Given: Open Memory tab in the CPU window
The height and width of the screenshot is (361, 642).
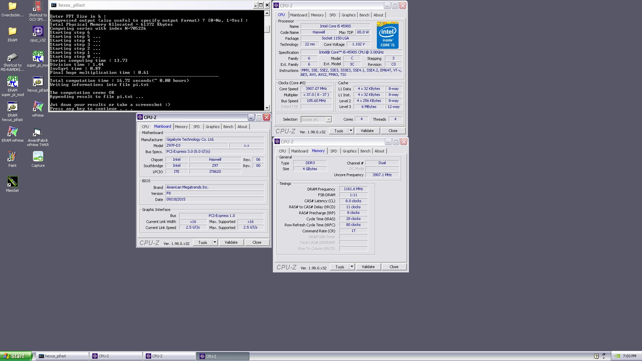Looking at the screenshot, I should (x=317, y=15).
